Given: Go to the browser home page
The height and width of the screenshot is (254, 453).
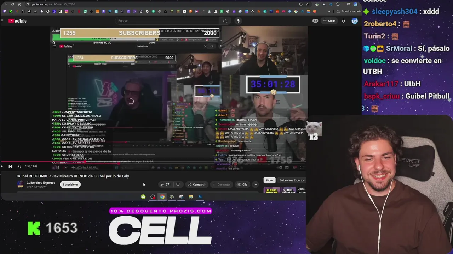Looking at the screenshot, I should (x=19, y=4).
